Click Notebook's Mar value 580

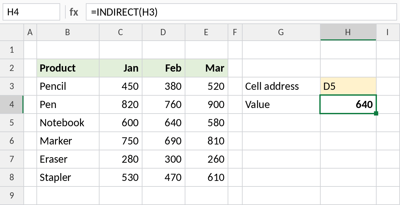click(207, 123)
